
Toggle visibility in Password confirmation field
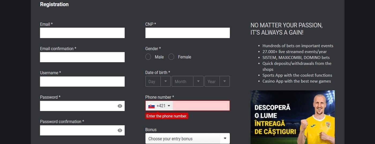point(120,130)
